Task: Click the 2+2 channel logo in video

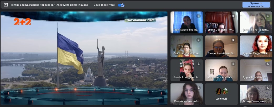Action: 22,22
